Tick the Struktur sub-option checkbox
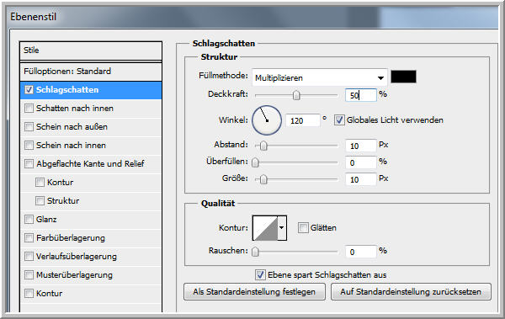Viewport: 505px width, 319px height. click(x=40, y=201)
